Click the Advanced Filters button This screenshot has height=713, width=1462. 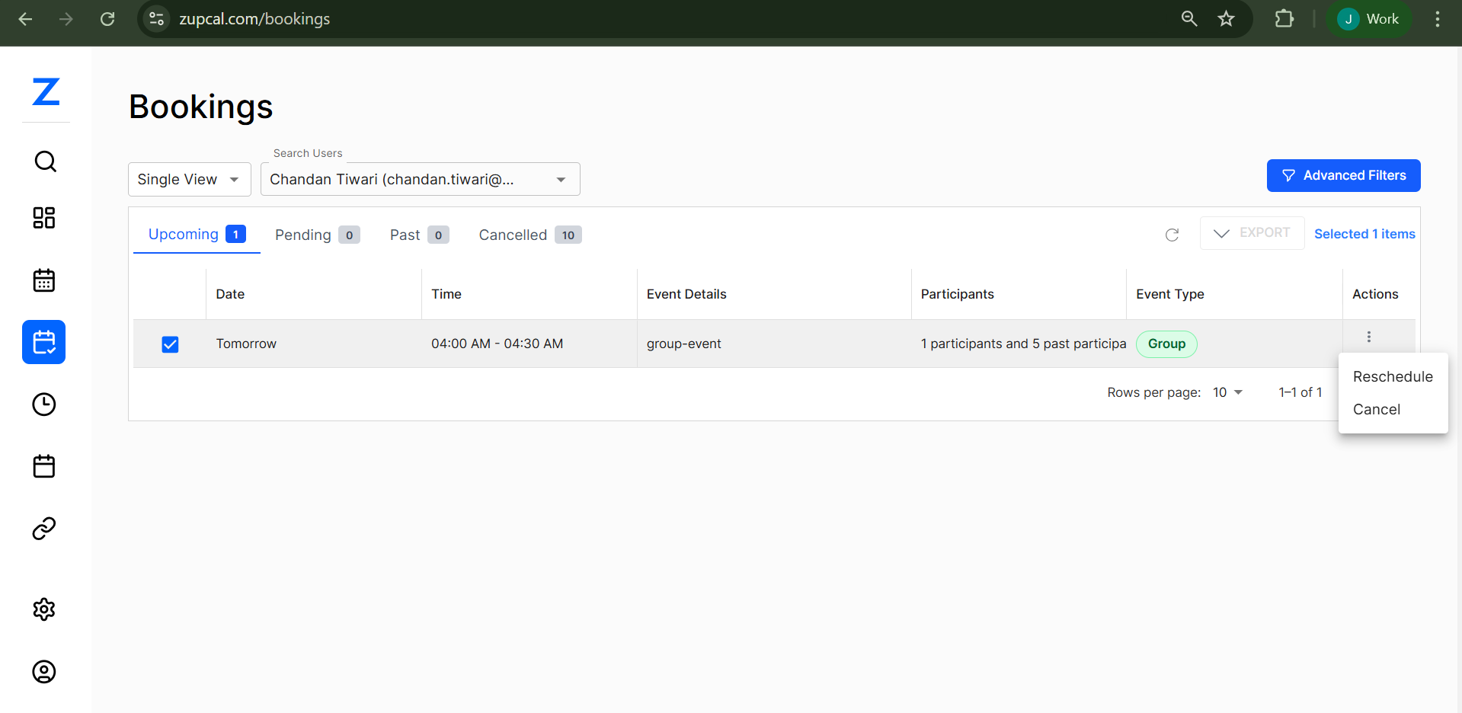point(1343,176)
